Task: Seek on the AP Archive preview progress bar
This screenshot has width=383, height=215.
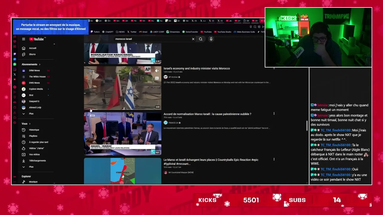Action: (x=122, y=109)
